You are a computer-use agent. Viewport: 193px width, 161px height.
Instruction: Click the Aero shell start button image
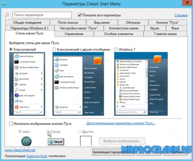(26, 141)
